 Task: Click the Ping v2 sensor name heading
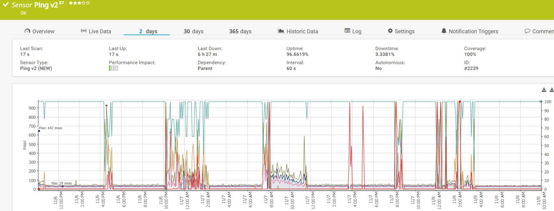click(46, 5)
